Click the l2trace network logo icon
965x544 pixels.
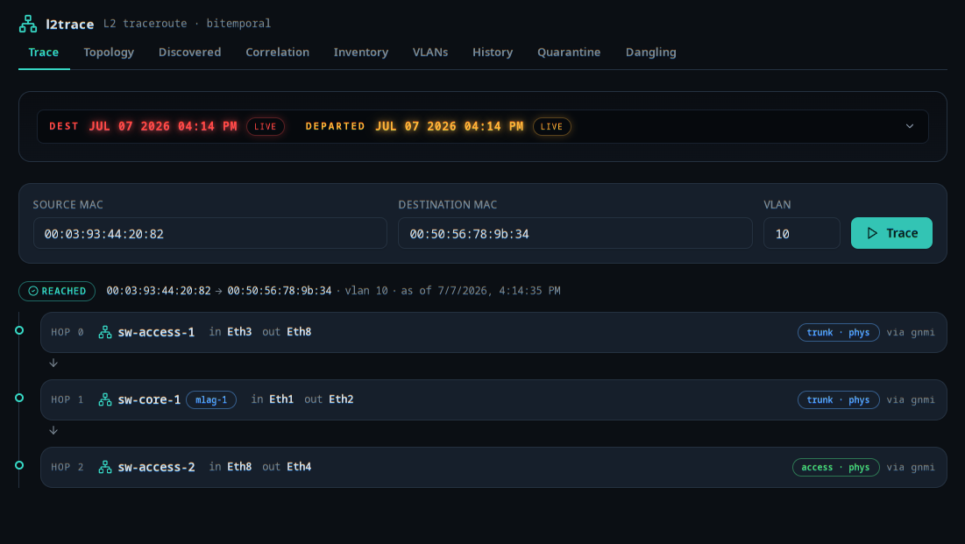28,24
